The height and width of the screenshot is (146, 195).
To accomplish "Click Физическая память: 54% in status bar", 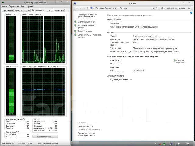I will pyautogui.click(x=48, y=144).
